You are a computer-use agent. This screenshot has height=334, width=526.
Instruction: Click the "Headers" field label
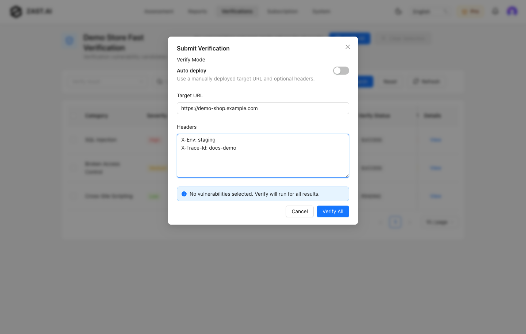pos(187,127)
